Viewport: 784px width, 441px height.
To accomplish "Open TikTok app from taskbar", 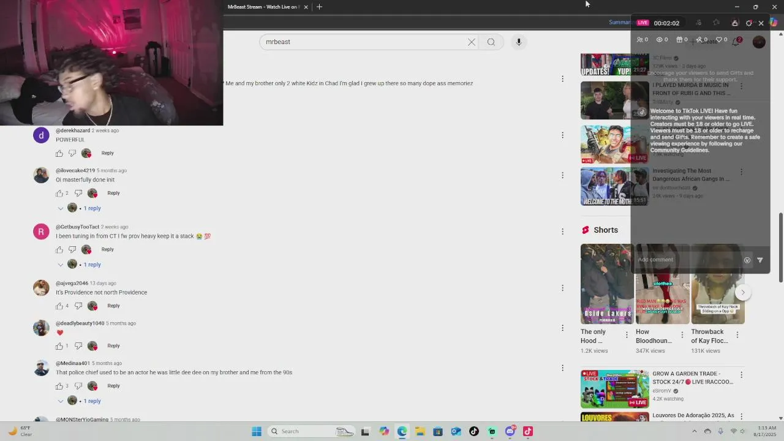I will tap(474, 431).
